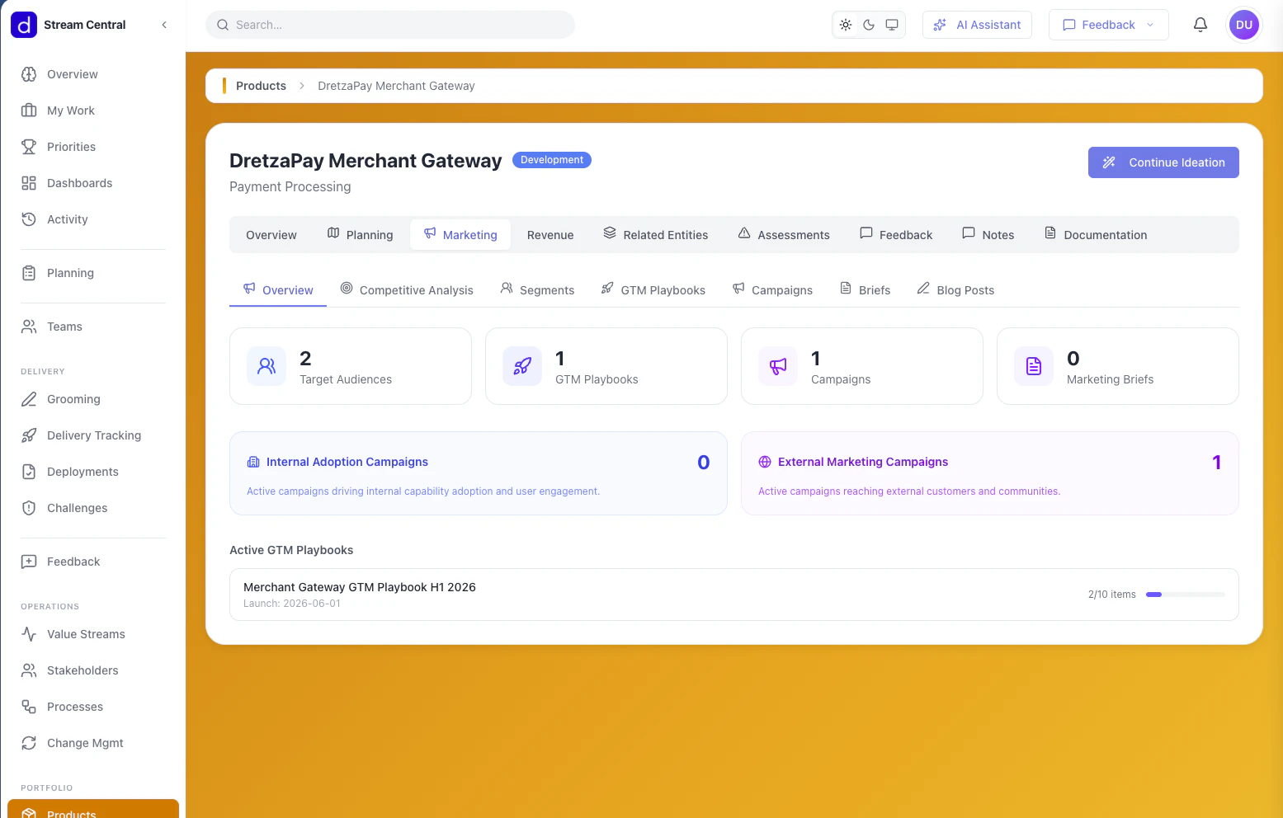The height and width of the screenshot is (818, 1283).
Task: Select system theme monitor icon
Action: 892,25
